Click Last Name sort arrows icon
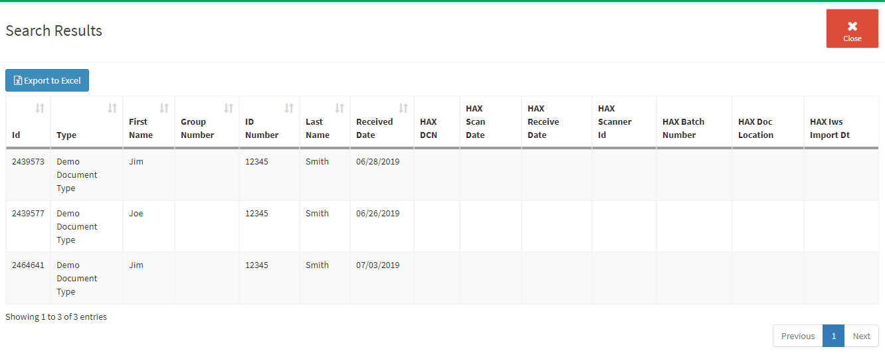885x355 pixels. click(340, 108)
